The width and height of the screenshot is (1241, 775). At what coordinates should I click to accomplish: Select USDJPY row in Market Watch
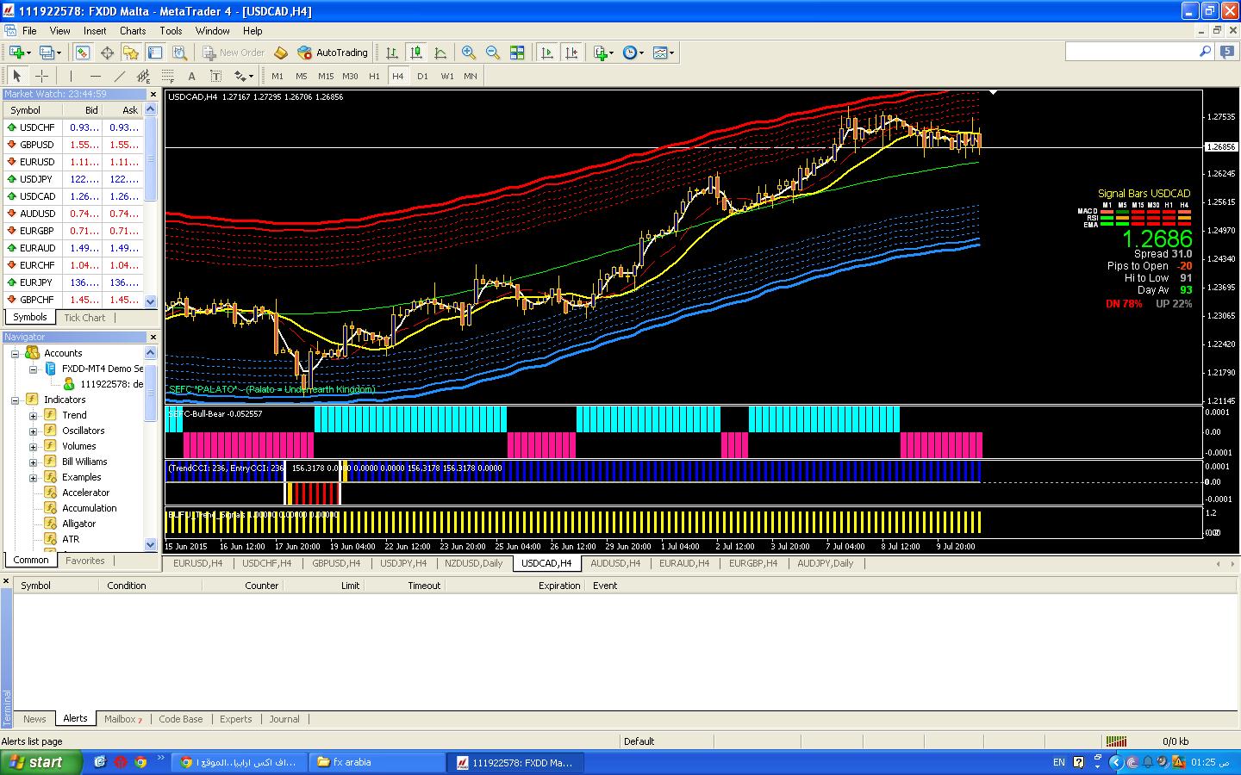point(73,179)
